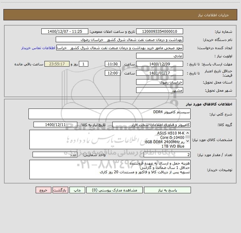Click announcement date field 1400/12/07 - 11:25
Screen dimensions: 241x233
[65, 31]
